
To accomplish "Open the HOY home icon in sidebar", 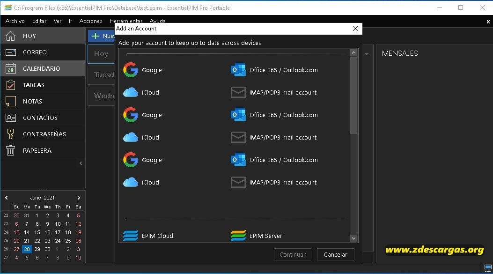I will click(x=10, y=36).
